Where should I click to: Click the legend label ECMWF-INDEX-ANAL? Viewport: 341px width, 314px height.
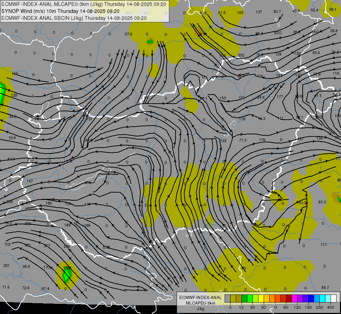[x=200, y=298]
